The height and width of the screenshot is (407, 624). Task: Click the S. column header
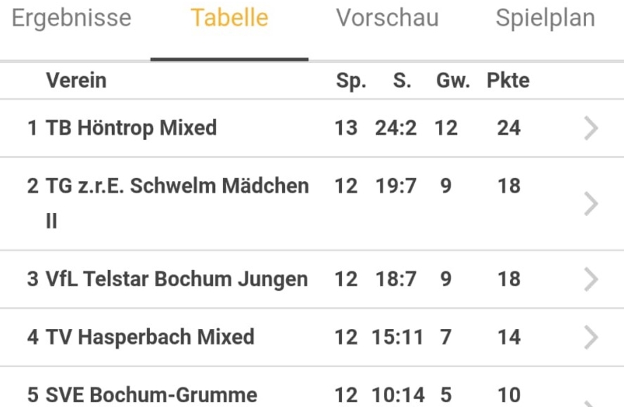pos(402,81)
